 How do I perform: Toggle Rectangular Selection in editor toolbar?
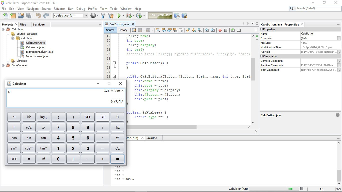(181, 30)
